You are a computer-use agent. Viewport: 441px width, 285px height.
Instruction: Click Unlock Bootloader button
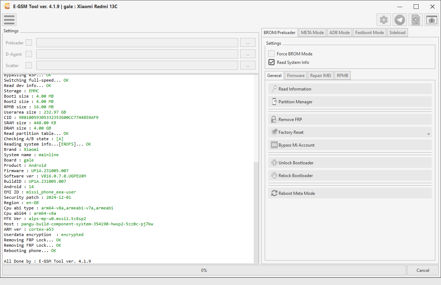tap(350, 163)
